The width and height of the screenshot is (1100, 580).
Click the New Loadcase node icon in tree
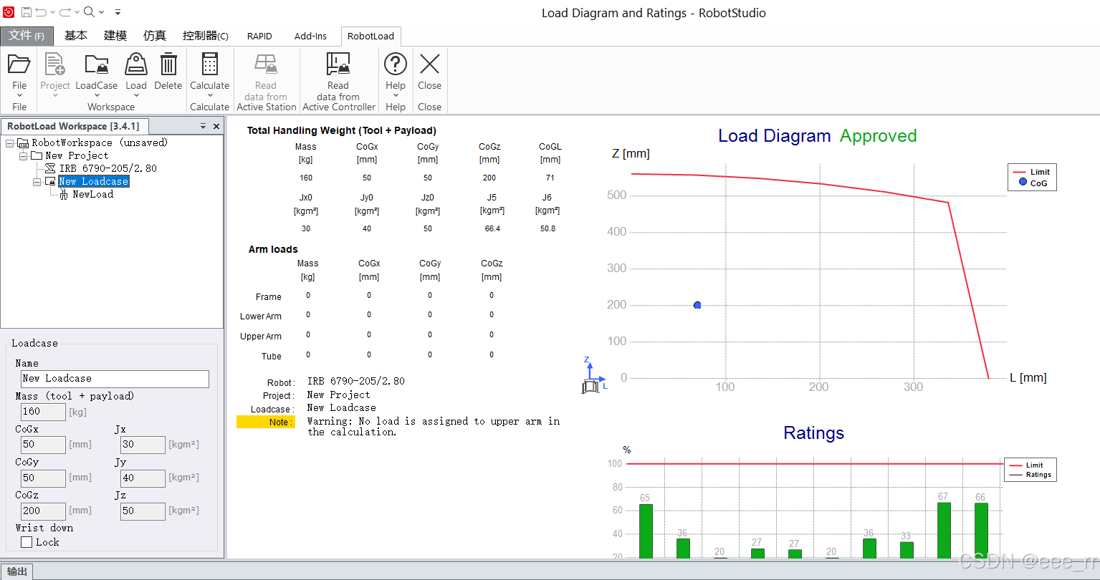pyautogui.click(x=50, y=181)
